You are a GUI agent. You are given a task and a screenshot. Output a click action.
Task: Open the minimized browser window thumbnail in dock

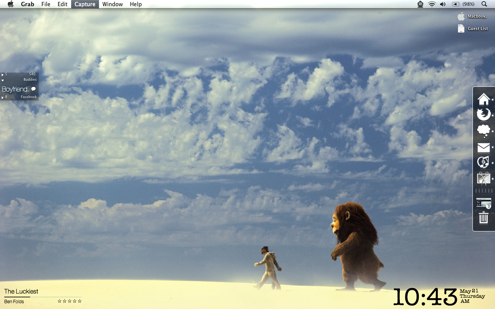tap(483, 203)
